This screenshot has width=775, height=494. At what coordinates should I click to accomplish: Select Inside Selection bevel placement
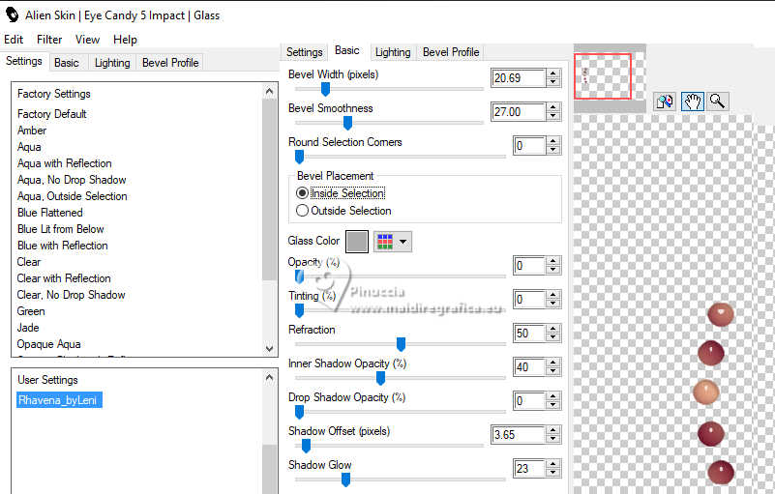point(341,193)
